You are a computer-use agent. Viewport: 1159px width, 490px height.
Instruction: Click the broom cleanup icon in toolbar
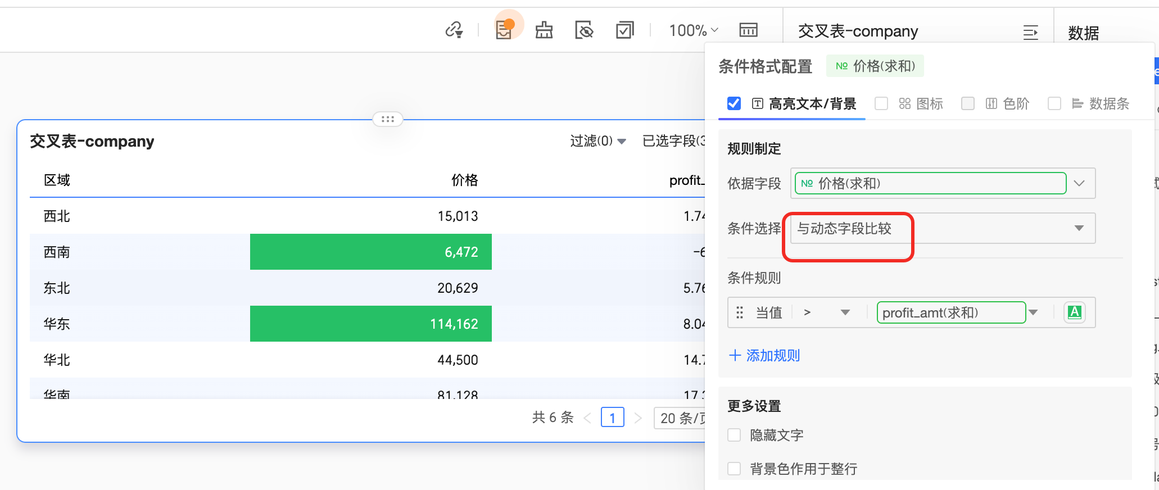(x=544, y=30)
